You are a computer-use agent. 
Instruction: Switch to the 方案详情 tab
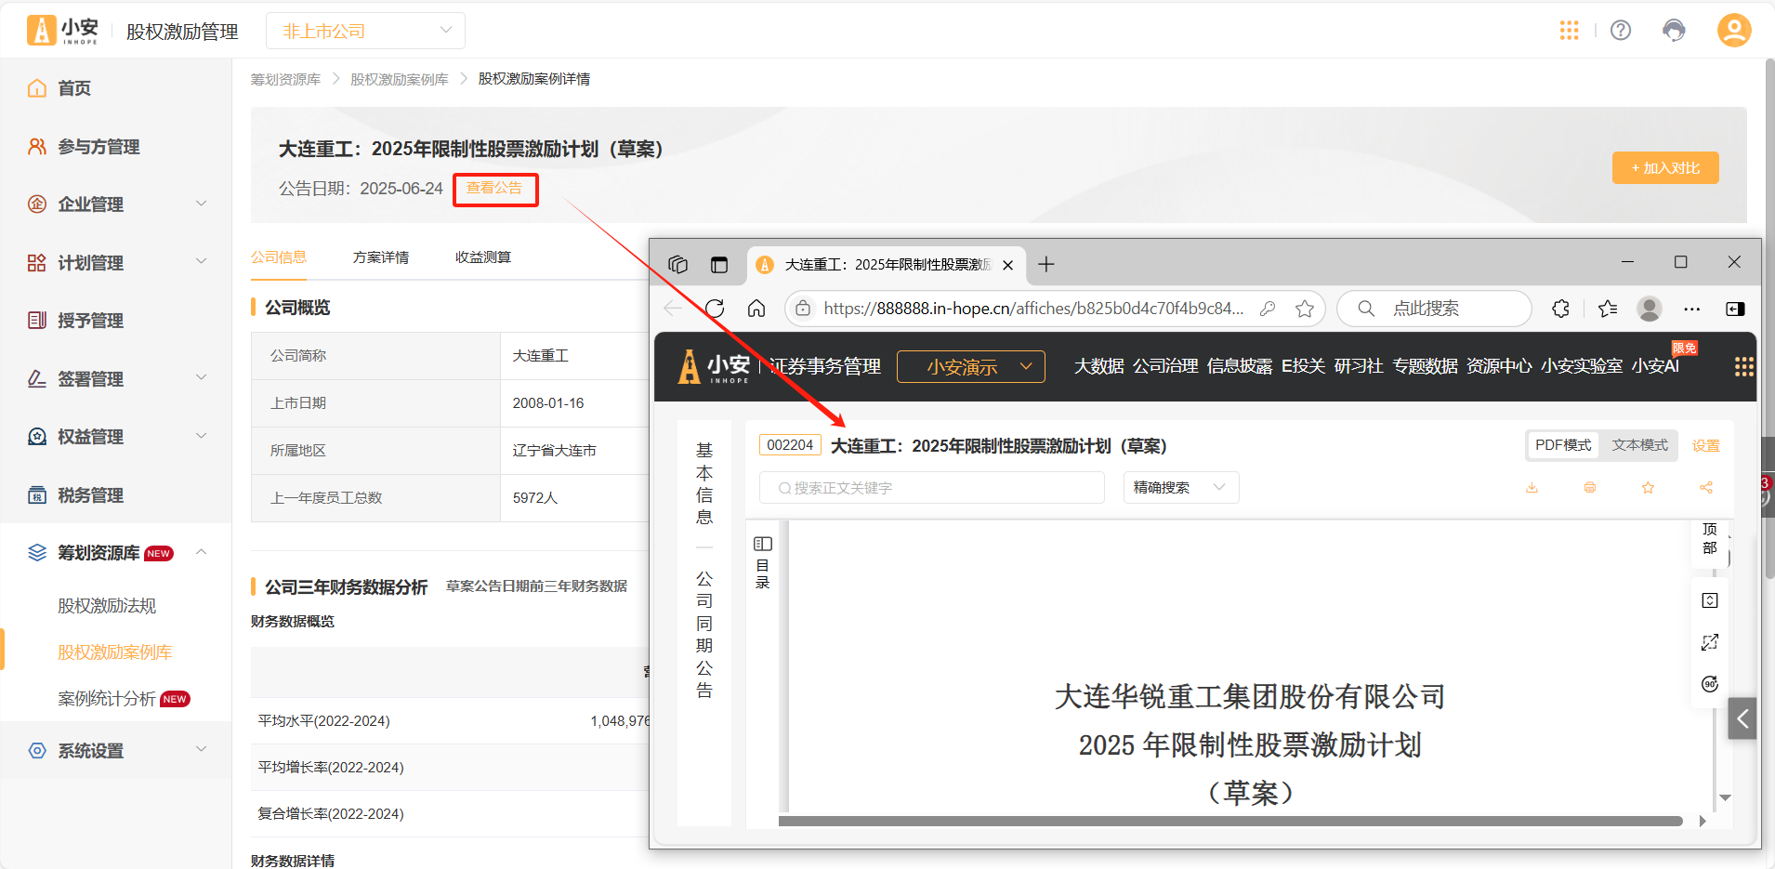(381, 257)
